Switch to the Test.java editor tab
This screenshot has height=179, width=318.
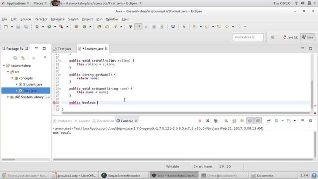pos(62,49)
